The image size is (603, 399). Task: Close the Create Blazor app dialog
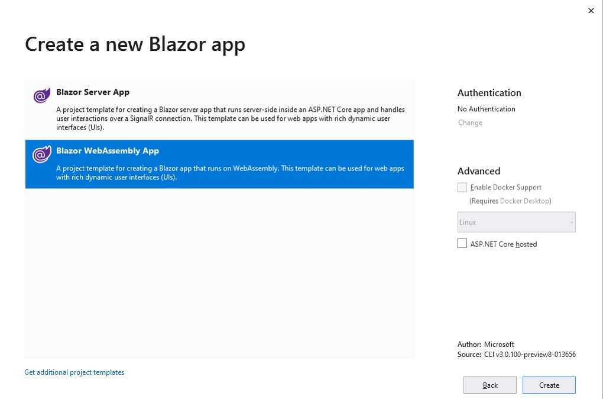tap(591, 11)
